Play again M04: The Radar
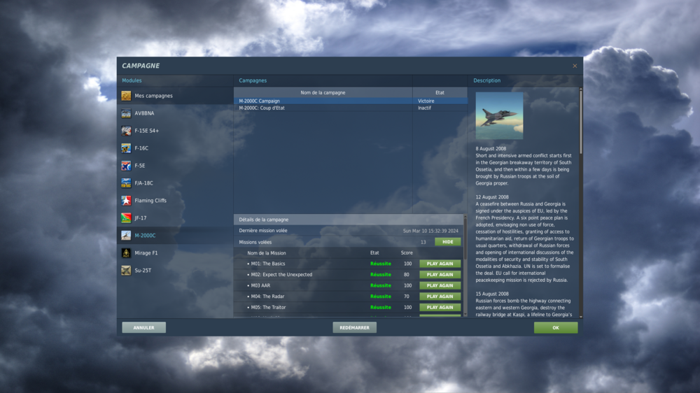This screenshot has height=393, width=700. pos(440,296)
